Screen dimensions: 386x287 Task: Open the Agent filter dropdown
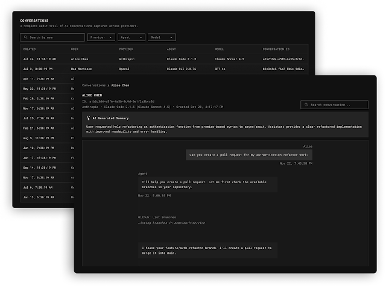[x=131, y=37]
